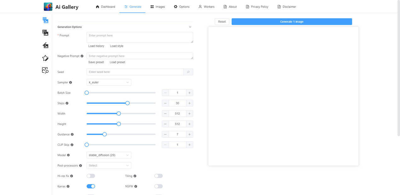
Task: Go to the Workers tab
Action: coord(206,7)
